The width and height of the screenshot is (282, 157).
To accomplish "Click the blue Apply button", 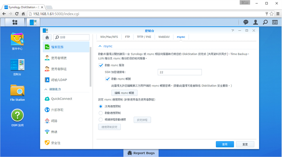I will click(x=225, y=144).
